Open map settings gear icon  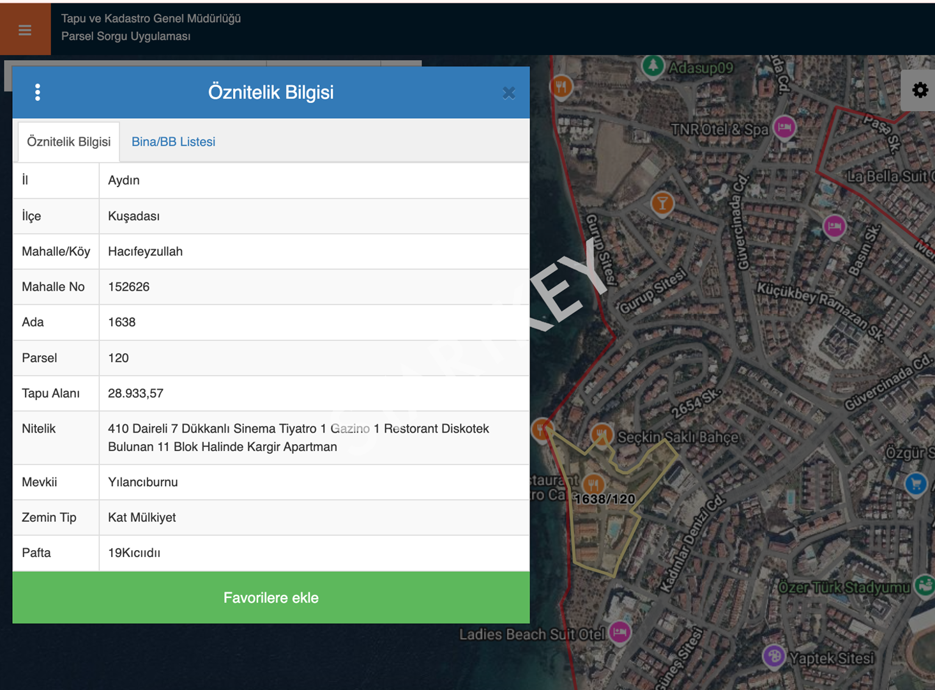click(920, 90)
